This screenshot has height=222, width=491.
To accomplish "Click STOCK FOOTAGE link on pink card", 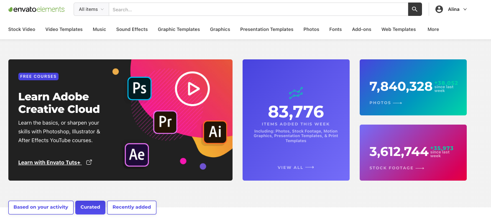I will pos(391,168).
